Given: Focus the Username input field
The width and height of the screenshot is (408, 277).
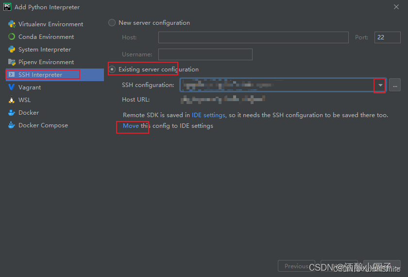Looking at the screenshot, I should pyautogui.click(x=205, y=54).
